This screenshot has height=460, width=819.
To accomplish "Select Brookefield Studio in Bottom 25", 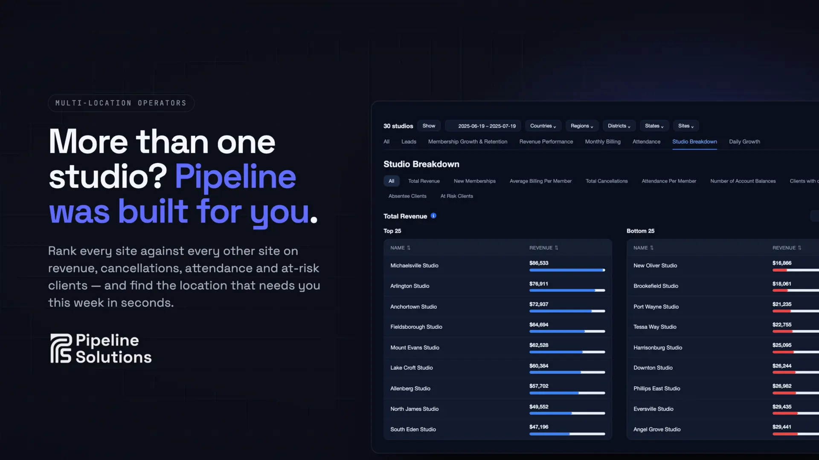I will 656,286.
